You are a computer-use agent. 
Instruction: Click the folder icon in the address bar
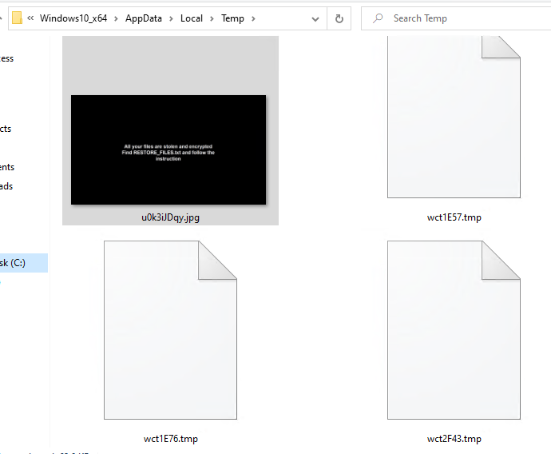[17, 18]
